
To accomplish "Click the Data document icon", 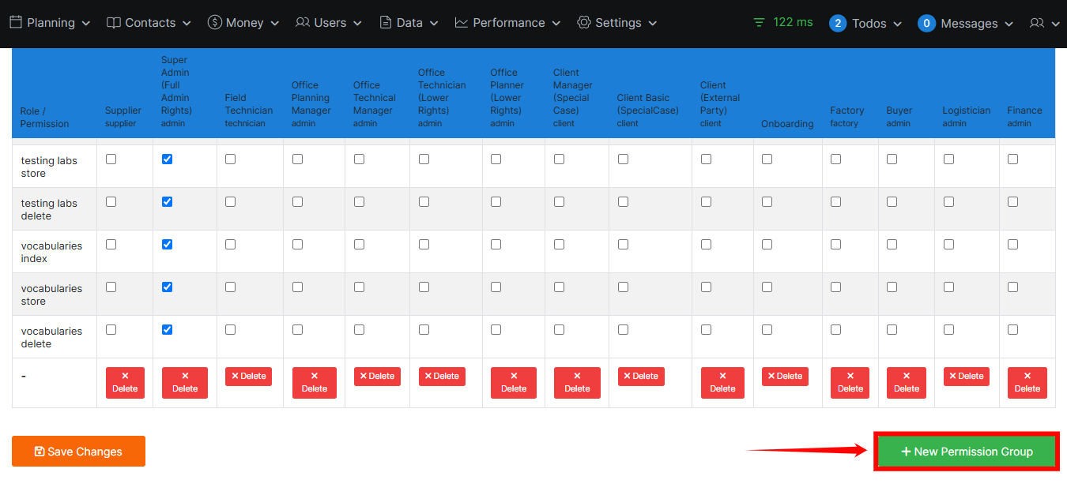I will click(x=386, y=23).
